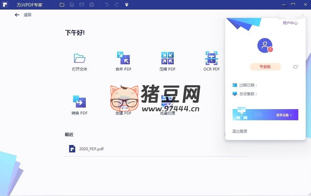This screenshot has height=196, width=311.
Task: Open the 用户中心 link
Action: pyautogui.click(x=290, y=23)
